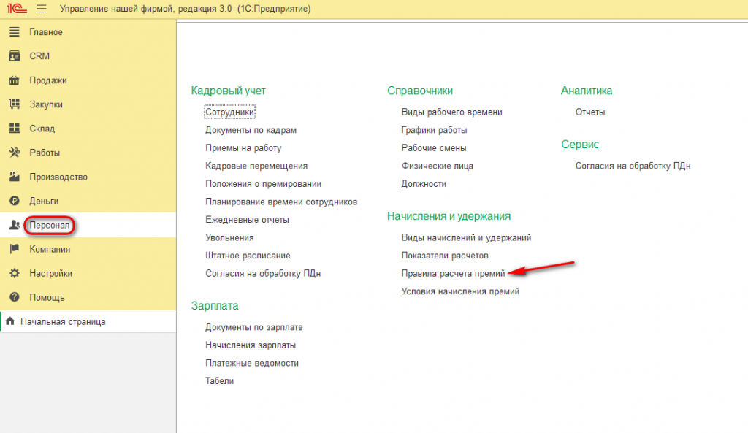Open Начисления зарплаты
The height and width of the screenshot is (433, 748).
tap(251, 345)
